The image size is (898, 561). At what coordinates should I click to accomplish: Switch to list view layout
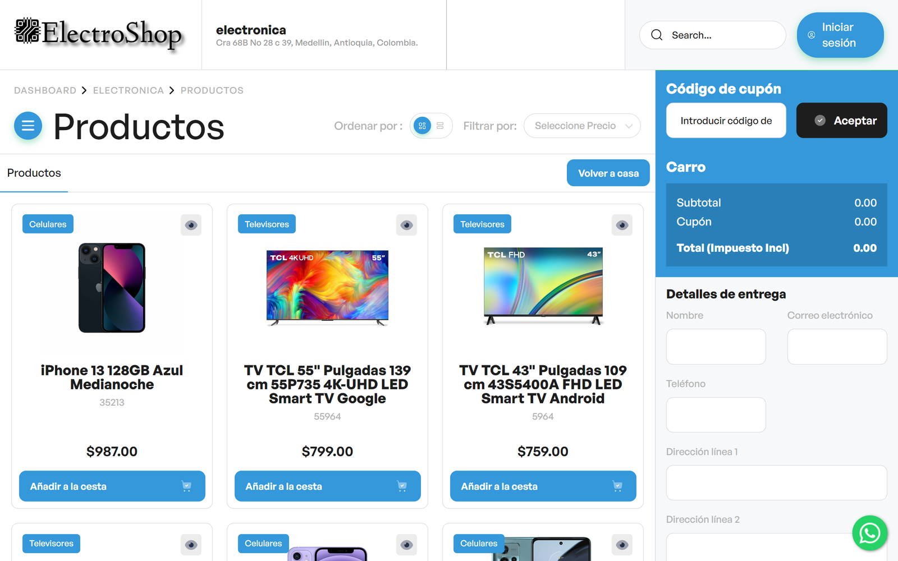point(440,126)
